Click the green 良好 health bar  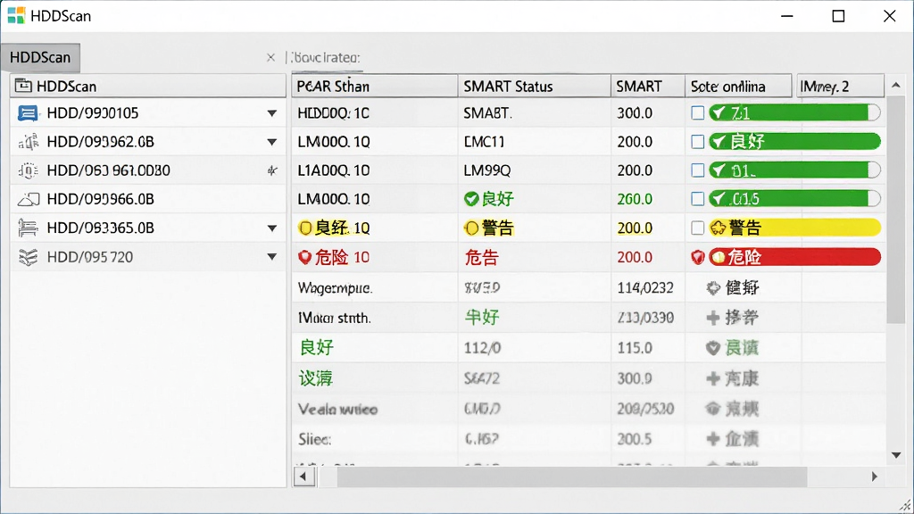(794, 141)
